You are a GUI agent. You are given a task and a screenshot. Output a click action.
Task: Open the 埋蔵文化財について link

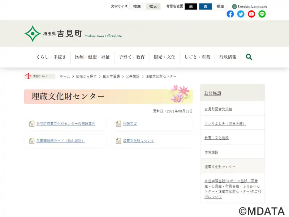click(x=139, y=141)
